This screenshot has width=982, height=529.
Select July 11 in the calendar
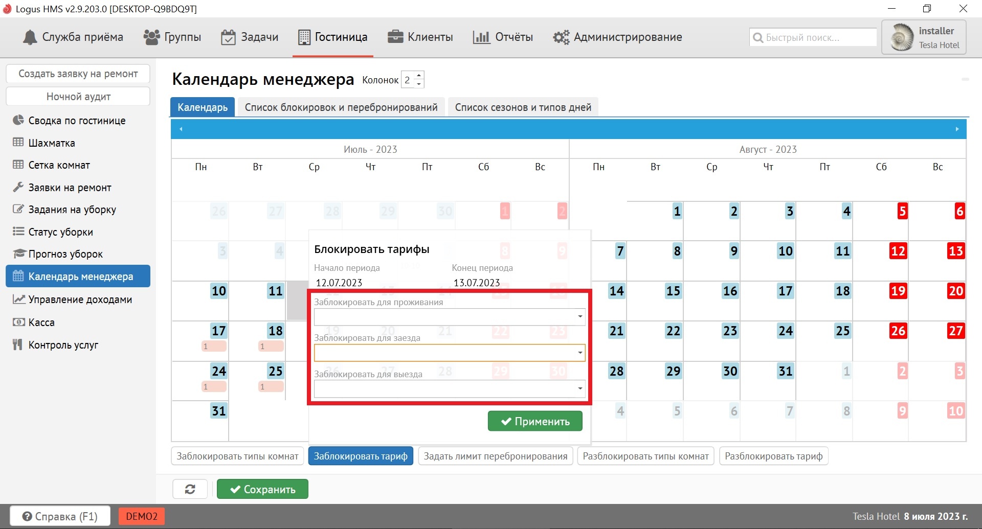(275, 291)
